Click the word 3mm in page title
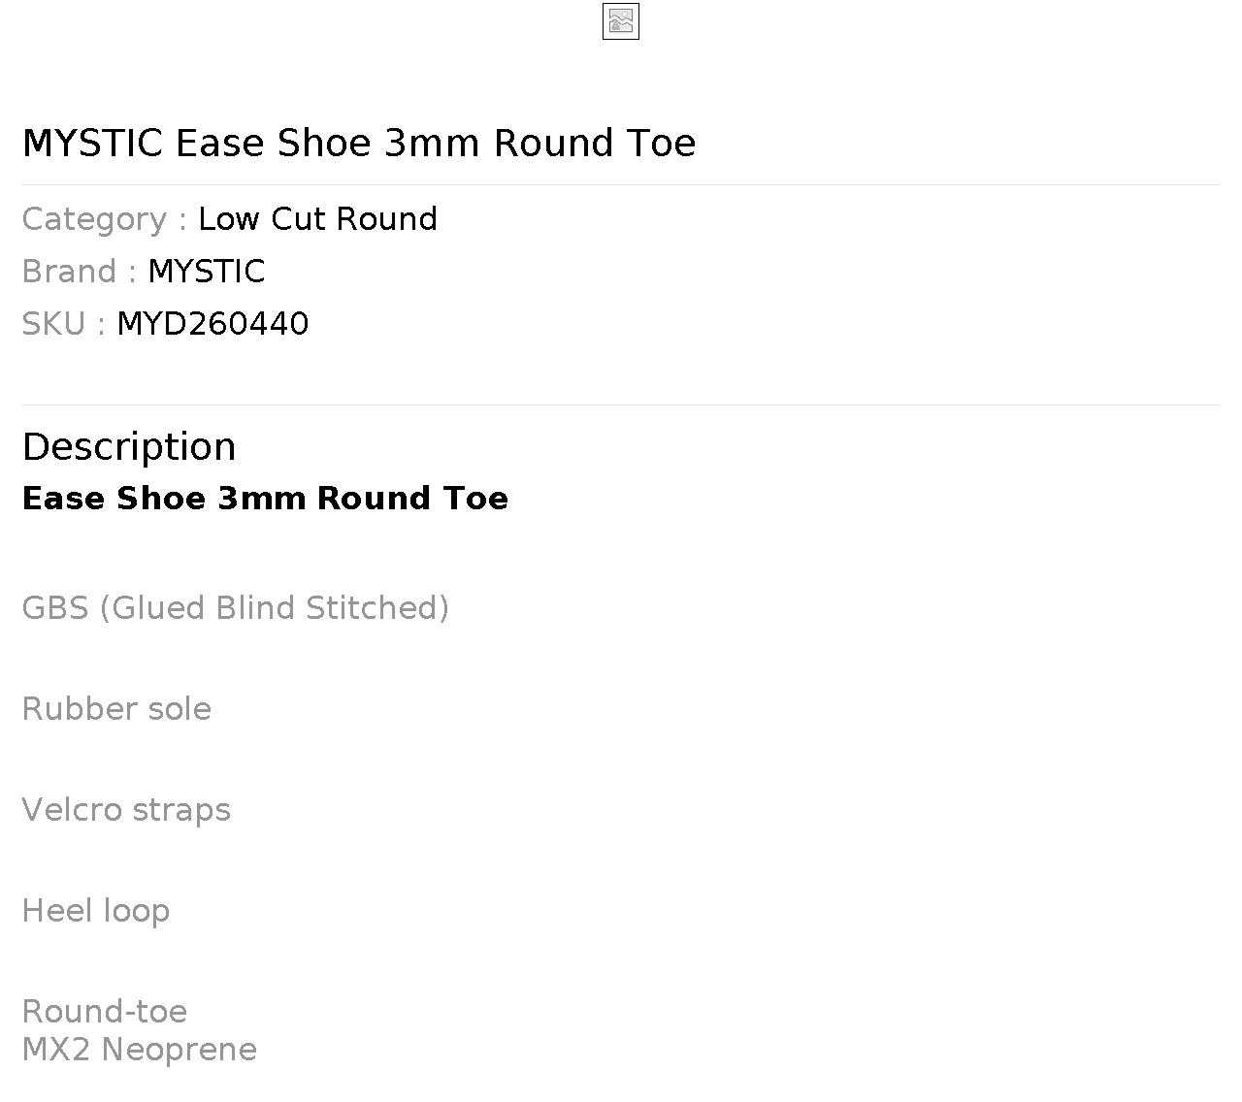 [432, 144]
